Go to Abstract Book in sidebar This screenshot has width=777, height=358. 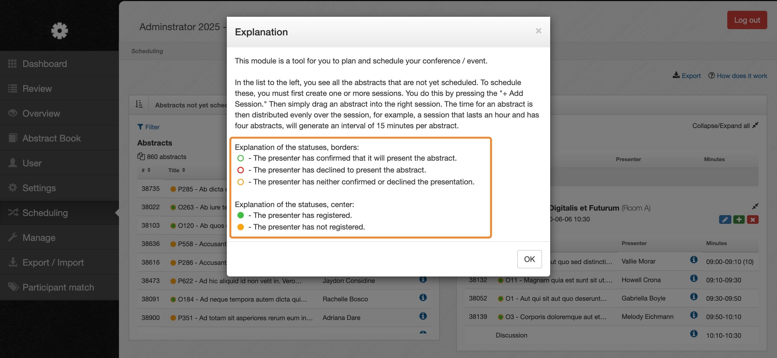(51, 138)
